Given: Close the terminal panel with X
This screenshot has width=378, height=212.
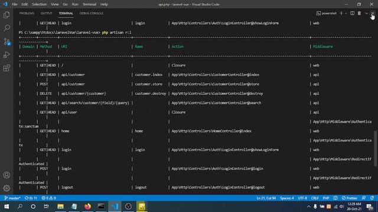Looking at the screenshot, I should tap(373, 13).
